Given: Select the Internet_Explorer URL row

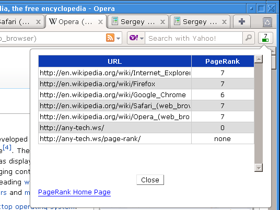Looking at the screenshot, I should pos(115,73).
